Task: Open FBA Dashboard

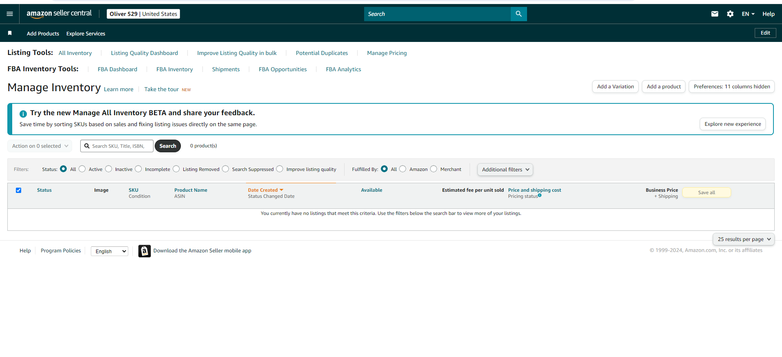Action: pos(117,69)
